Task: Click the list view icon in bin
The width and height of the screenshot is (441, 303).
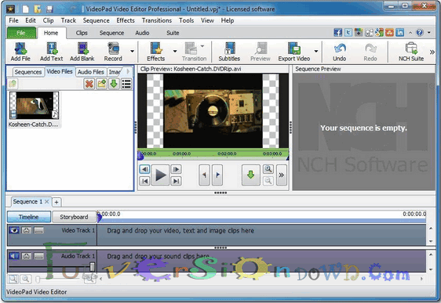Action: (126, 84)
